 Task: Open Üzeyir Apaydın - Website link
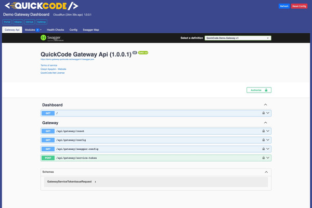(x=54, y=69)
